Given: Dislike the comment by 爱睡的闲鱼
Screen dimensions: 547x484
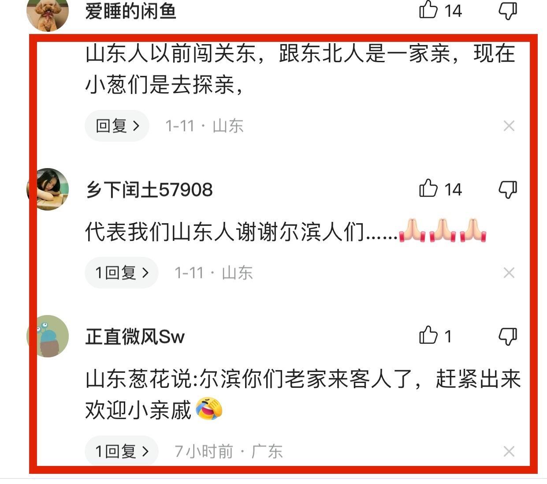Looking at the screenshot, I should 507,10.
